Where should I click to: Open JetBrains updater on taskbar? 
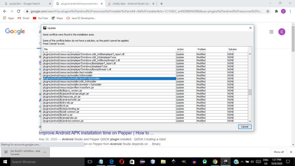pos(225,162)
